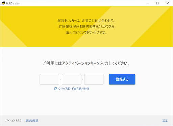Viewport: 173px width, 126px height.
Task: Click banner line 法人向けクラウドサービスです
Action: click(86, 32)
